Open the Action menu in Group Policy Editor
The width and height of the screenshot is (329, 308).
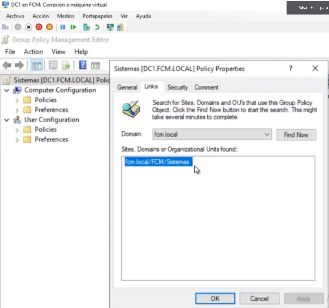tap(33, 52)
